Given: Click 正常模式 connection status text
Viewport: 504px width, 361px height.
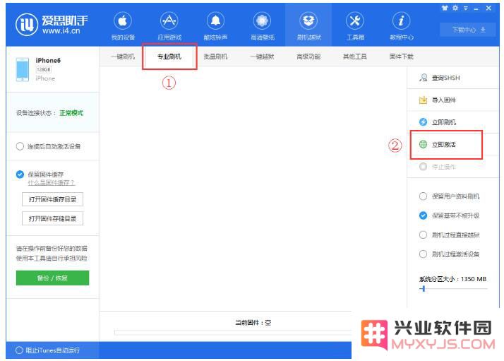Looking at the screenshot, I should tap(71, 113).
